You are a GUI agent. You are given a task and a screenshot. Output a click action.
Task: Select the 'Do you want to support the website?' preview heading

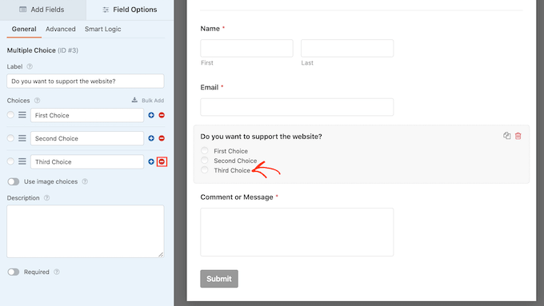(x=261, y=137)
